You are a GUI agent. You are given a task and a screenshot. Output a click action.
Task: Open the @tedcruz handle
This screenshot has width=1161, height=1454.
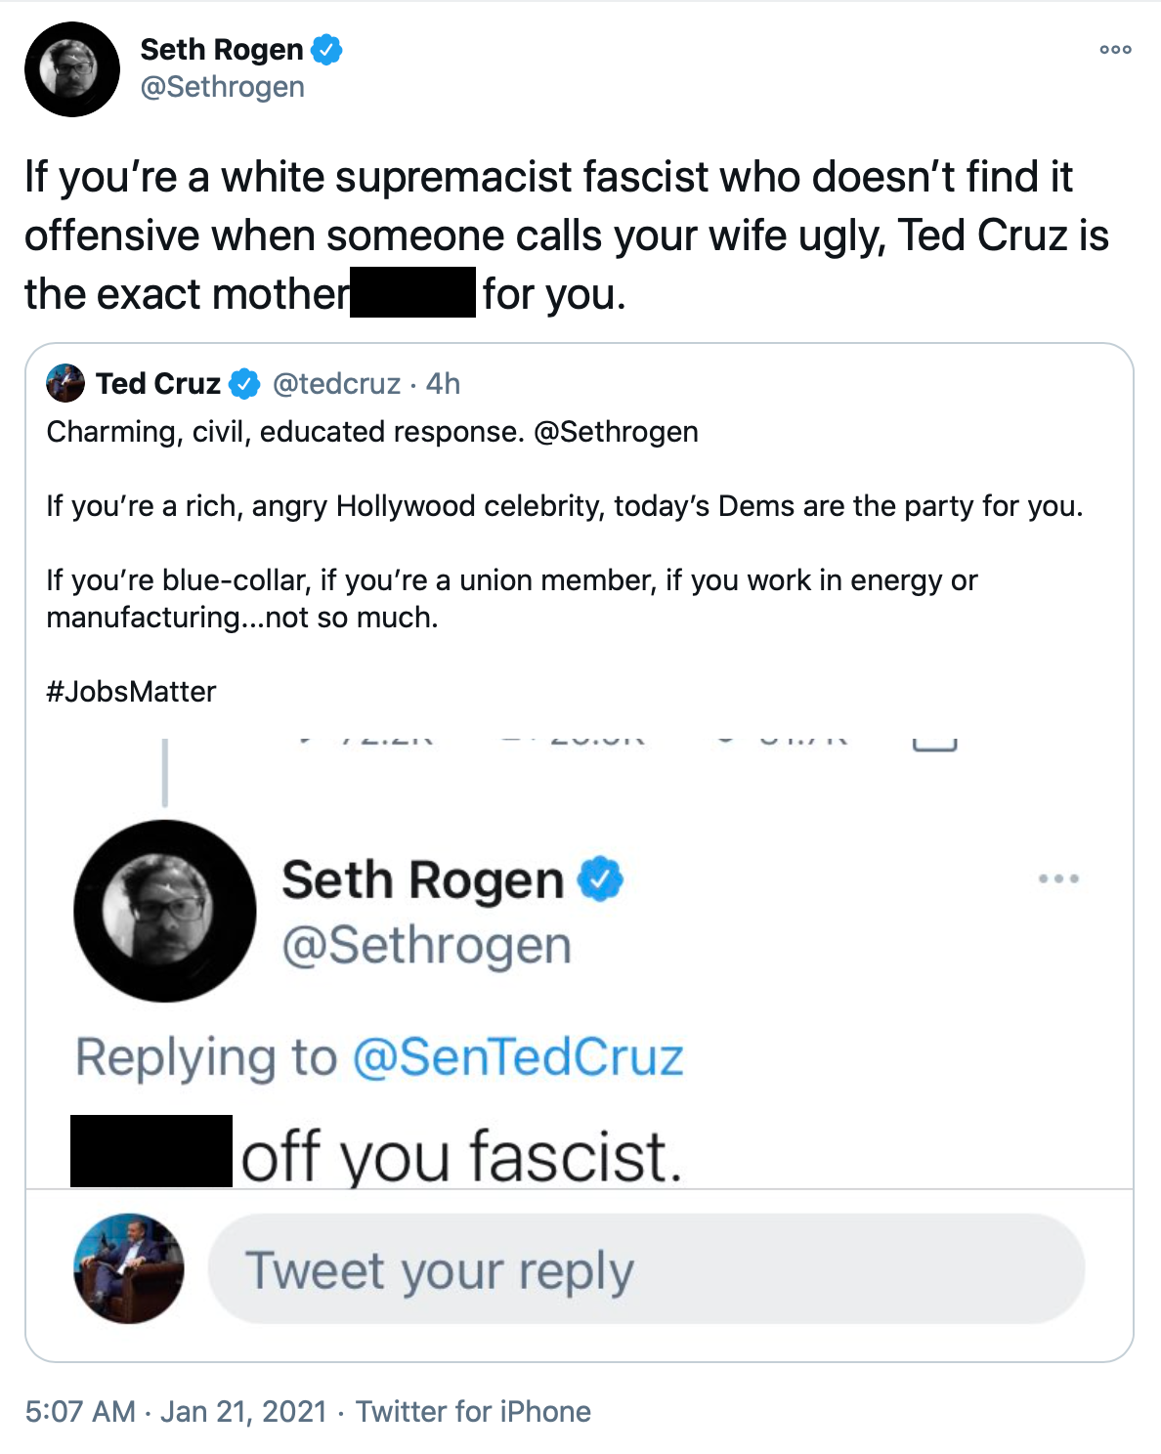pyautogui.click(x=336, y=384)
